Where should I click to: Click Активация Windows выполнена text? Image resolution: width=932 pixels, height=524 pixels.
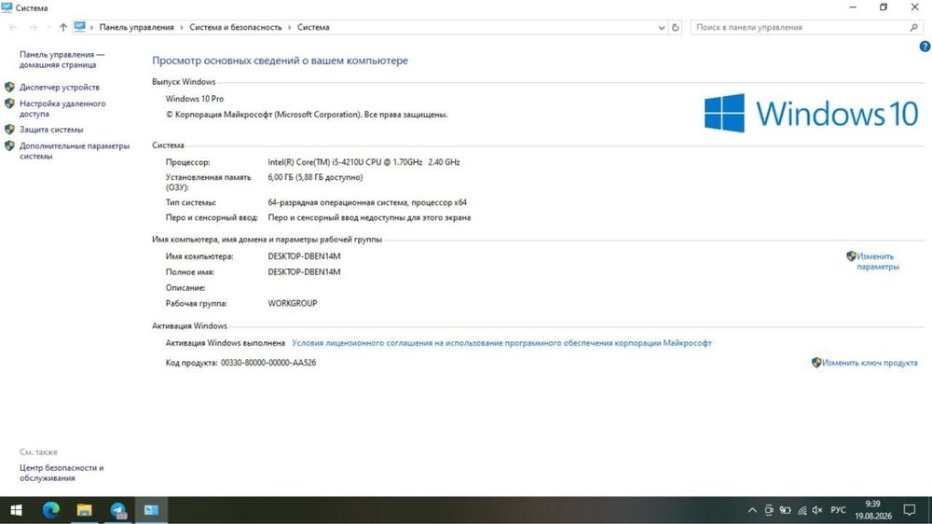click(226, 343)
